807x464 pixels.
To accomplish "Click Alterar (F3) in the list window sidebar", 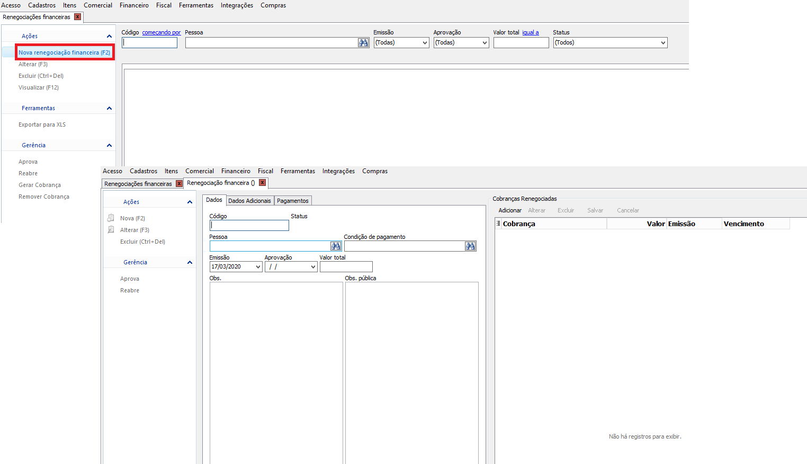I will tap(33, 64).
